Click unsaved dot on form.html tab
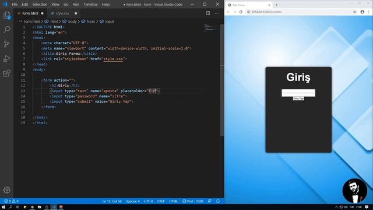The height and width of the screenshot is (210, 373). (x=42, y=13)
